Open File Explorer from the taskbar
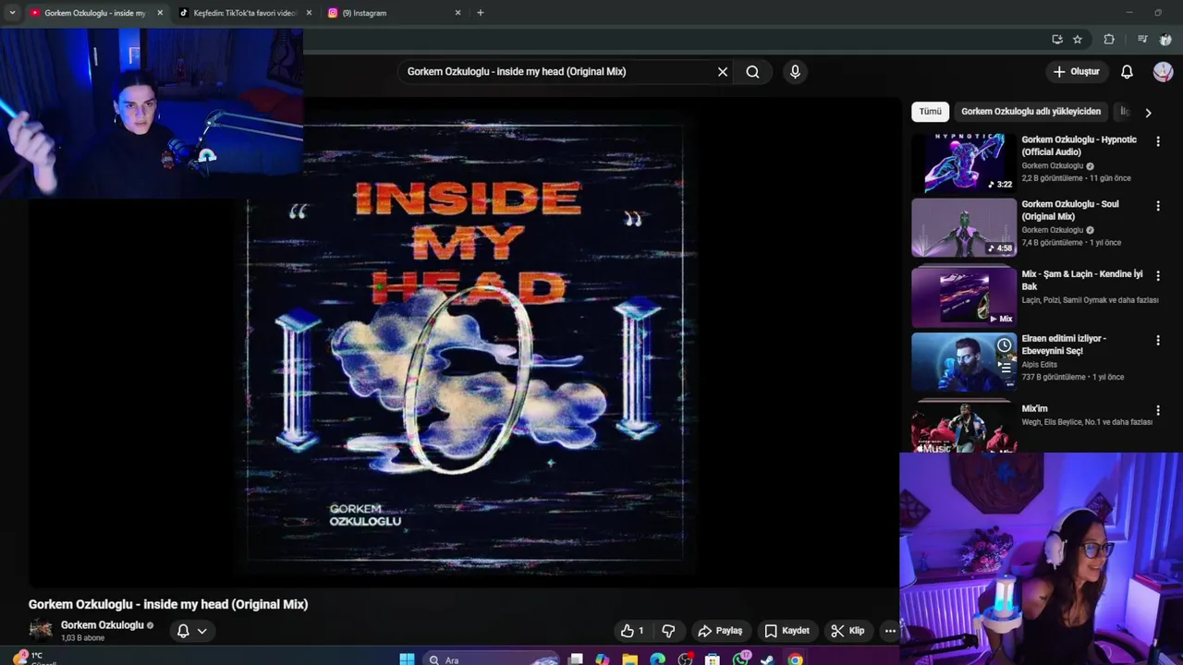Screen dimensions: 1183x665 click(629, 659)
